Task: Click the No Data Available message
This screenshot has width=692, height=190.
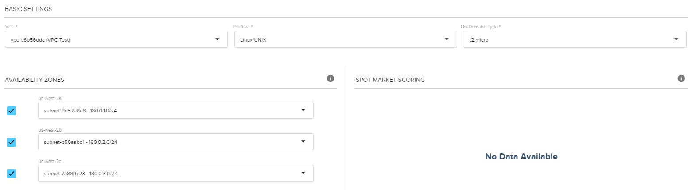Action: pos(521,156)
